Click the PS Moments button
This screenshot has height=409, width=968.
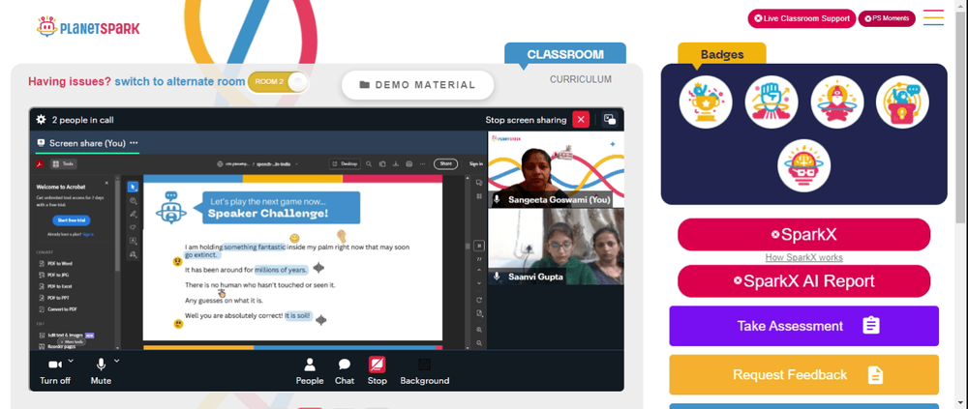[x=887, y=18]
